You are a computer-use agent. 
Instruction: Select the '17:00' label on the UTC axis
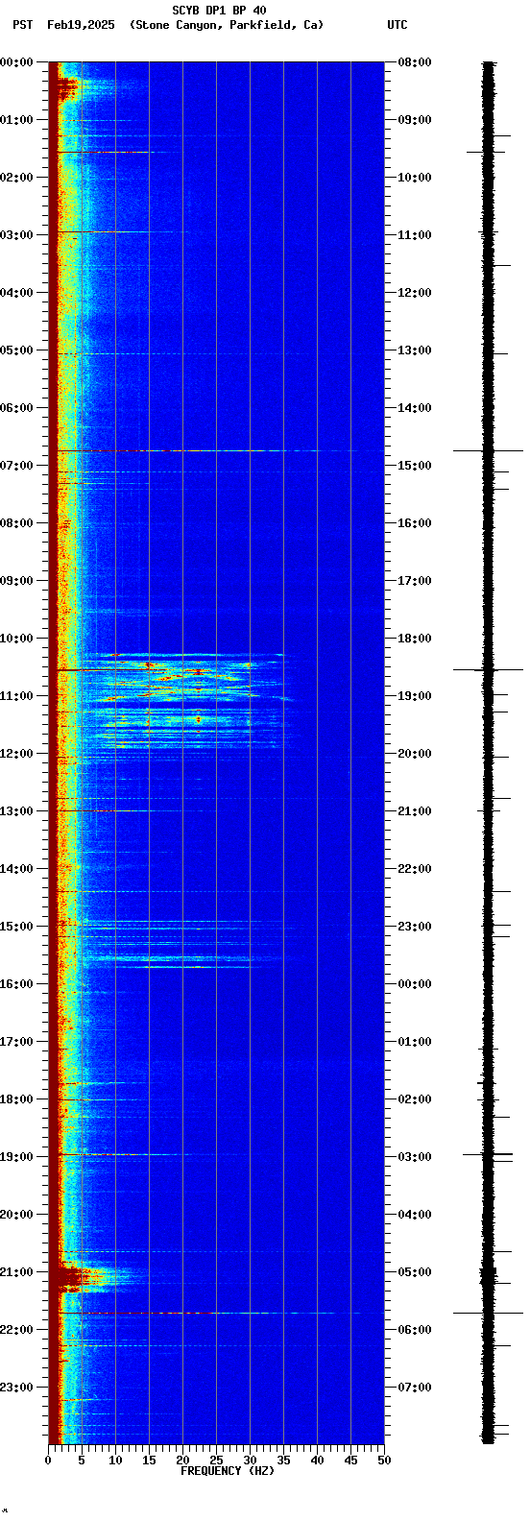(415, 581)
